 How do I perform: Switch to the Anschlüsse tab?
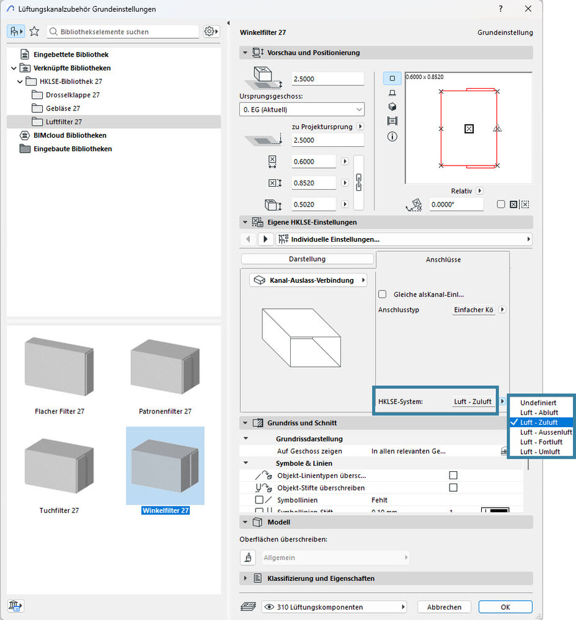pyautogui.click(x=443, y=259)
